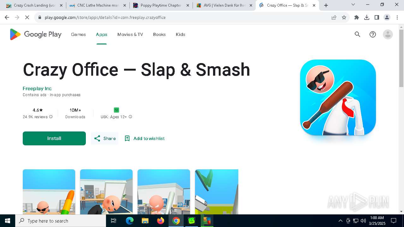This screenshot has height=227, width=404.
Task: Add Crazy Office to wishlist
Action: click(145, 138)
